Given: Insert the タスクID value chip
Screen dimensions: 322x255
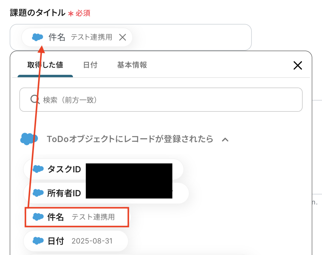Looking at the screenshot, I should (103, 169).
